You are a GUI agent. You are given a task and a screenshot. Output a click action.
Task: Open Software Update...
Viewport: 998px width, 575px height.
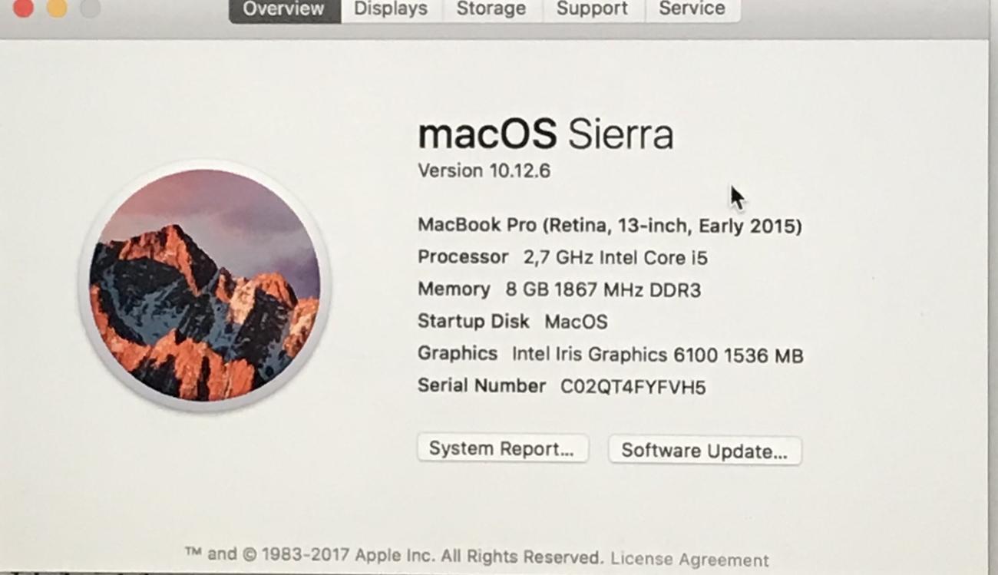(x=705, y=451)
